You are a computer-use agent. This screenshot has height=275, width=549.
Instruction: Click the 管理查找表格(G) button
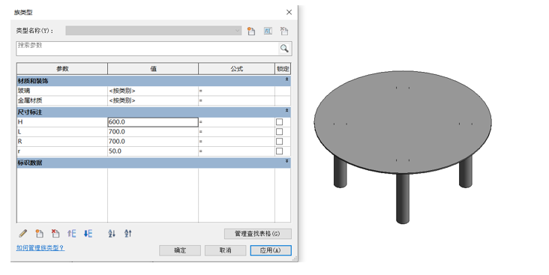point(258,233)
